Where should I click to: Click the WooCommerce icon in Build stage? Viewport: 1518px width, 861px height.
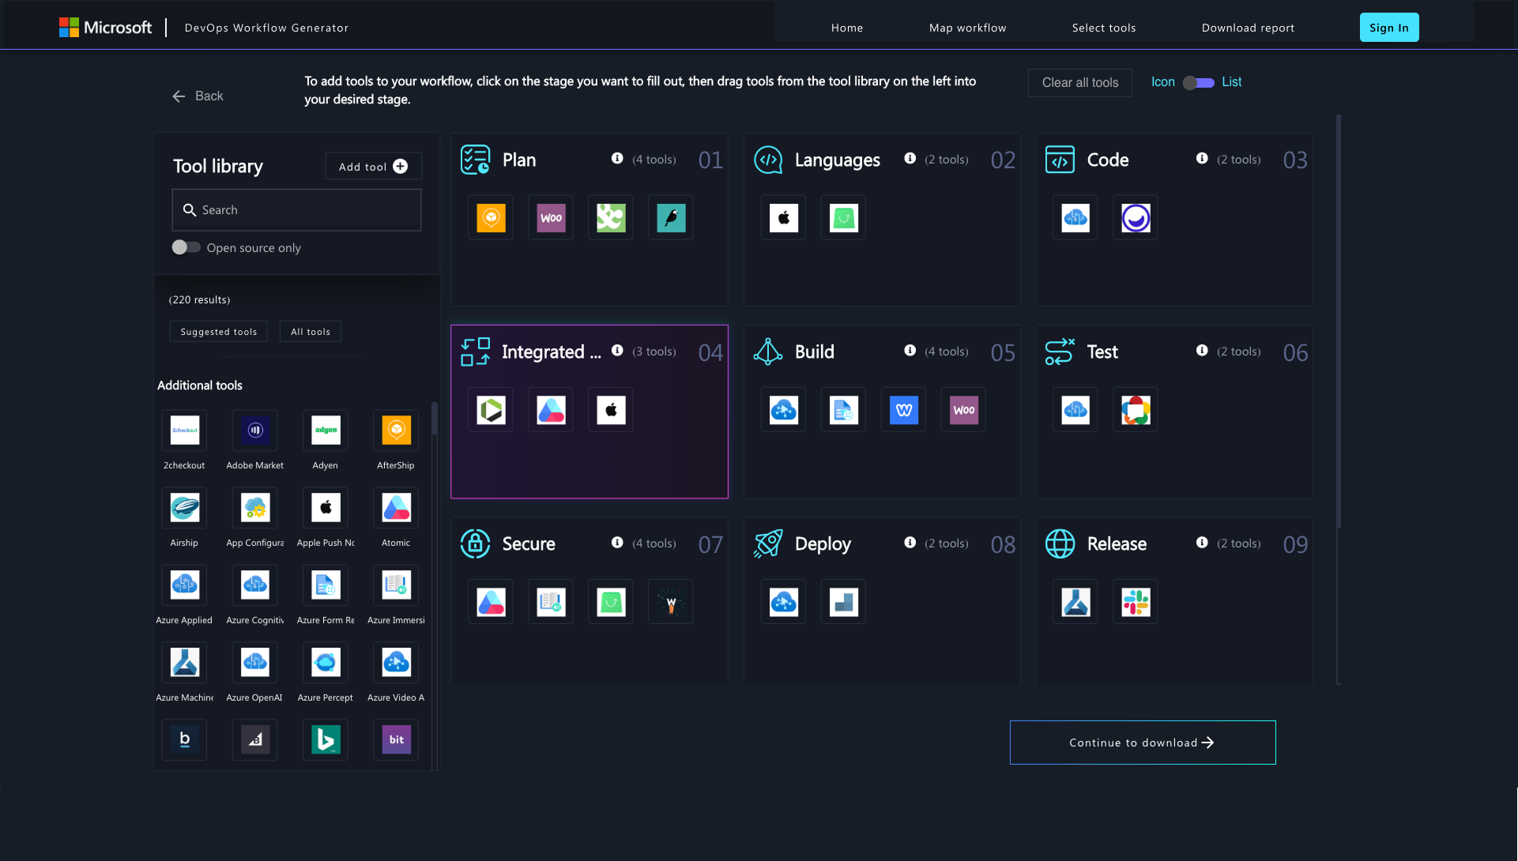coord(963,410)
